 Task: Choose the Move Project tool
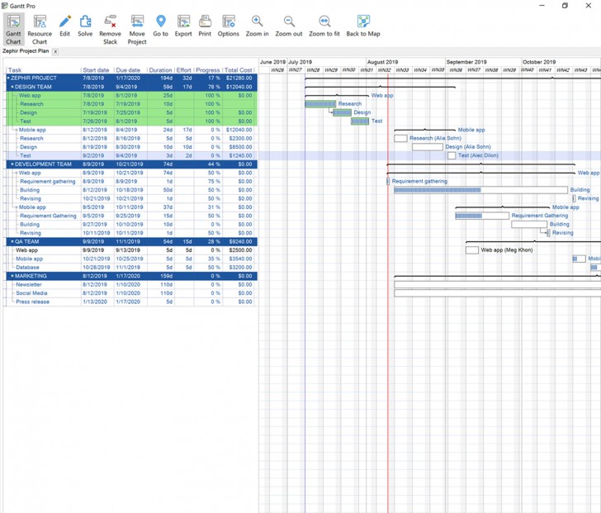coord(137,30)
